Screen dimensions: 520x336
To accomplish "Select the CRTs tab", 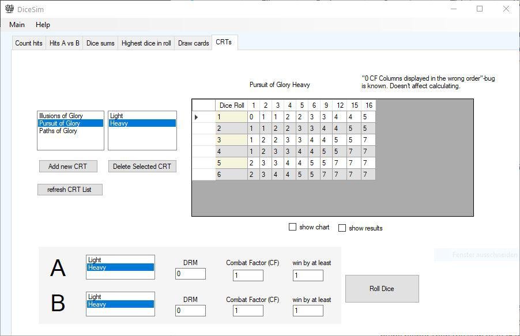I will point(224,42).
